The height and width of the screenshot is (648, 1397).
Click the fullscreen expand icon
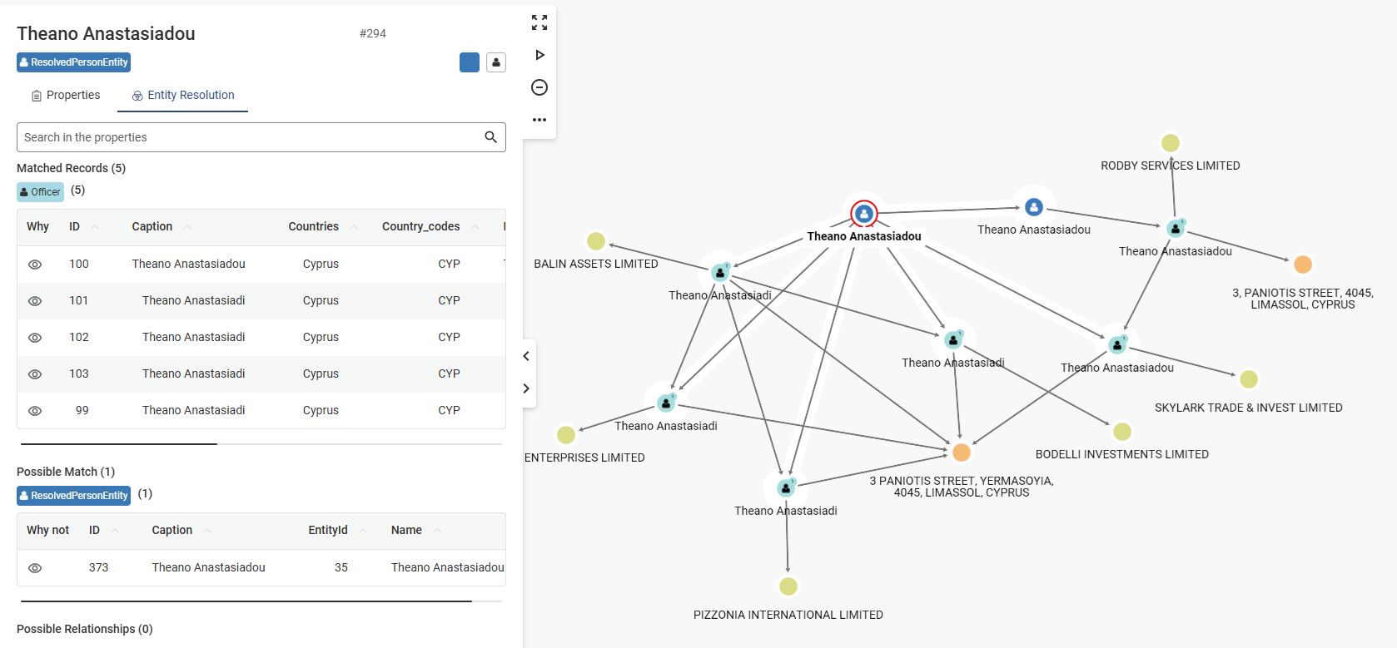(539, 22)
